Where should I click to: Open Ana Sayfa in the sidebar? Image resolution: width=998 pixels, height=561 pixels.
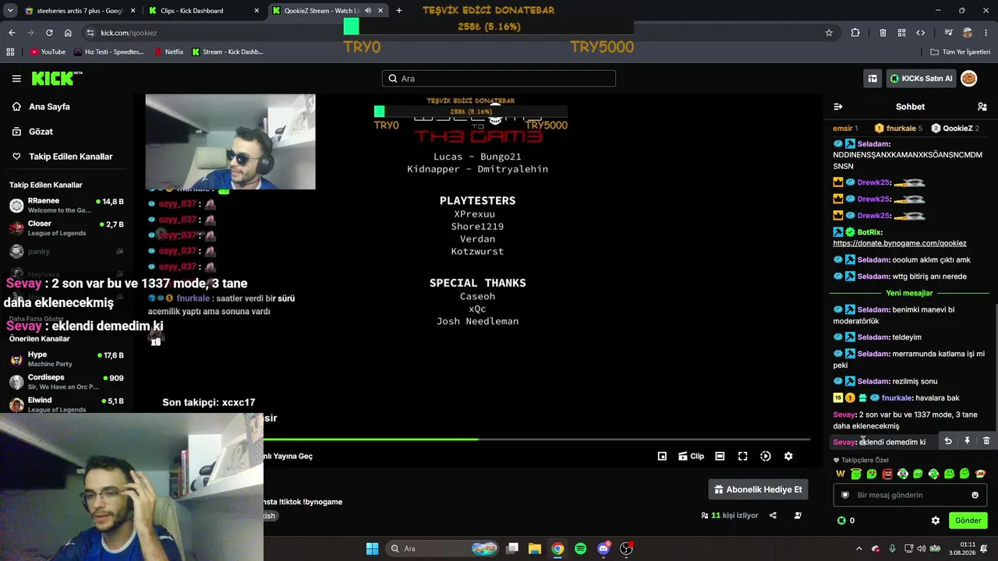49,107
